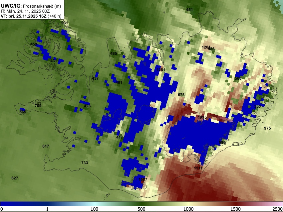Click the map value '431'

54,61
